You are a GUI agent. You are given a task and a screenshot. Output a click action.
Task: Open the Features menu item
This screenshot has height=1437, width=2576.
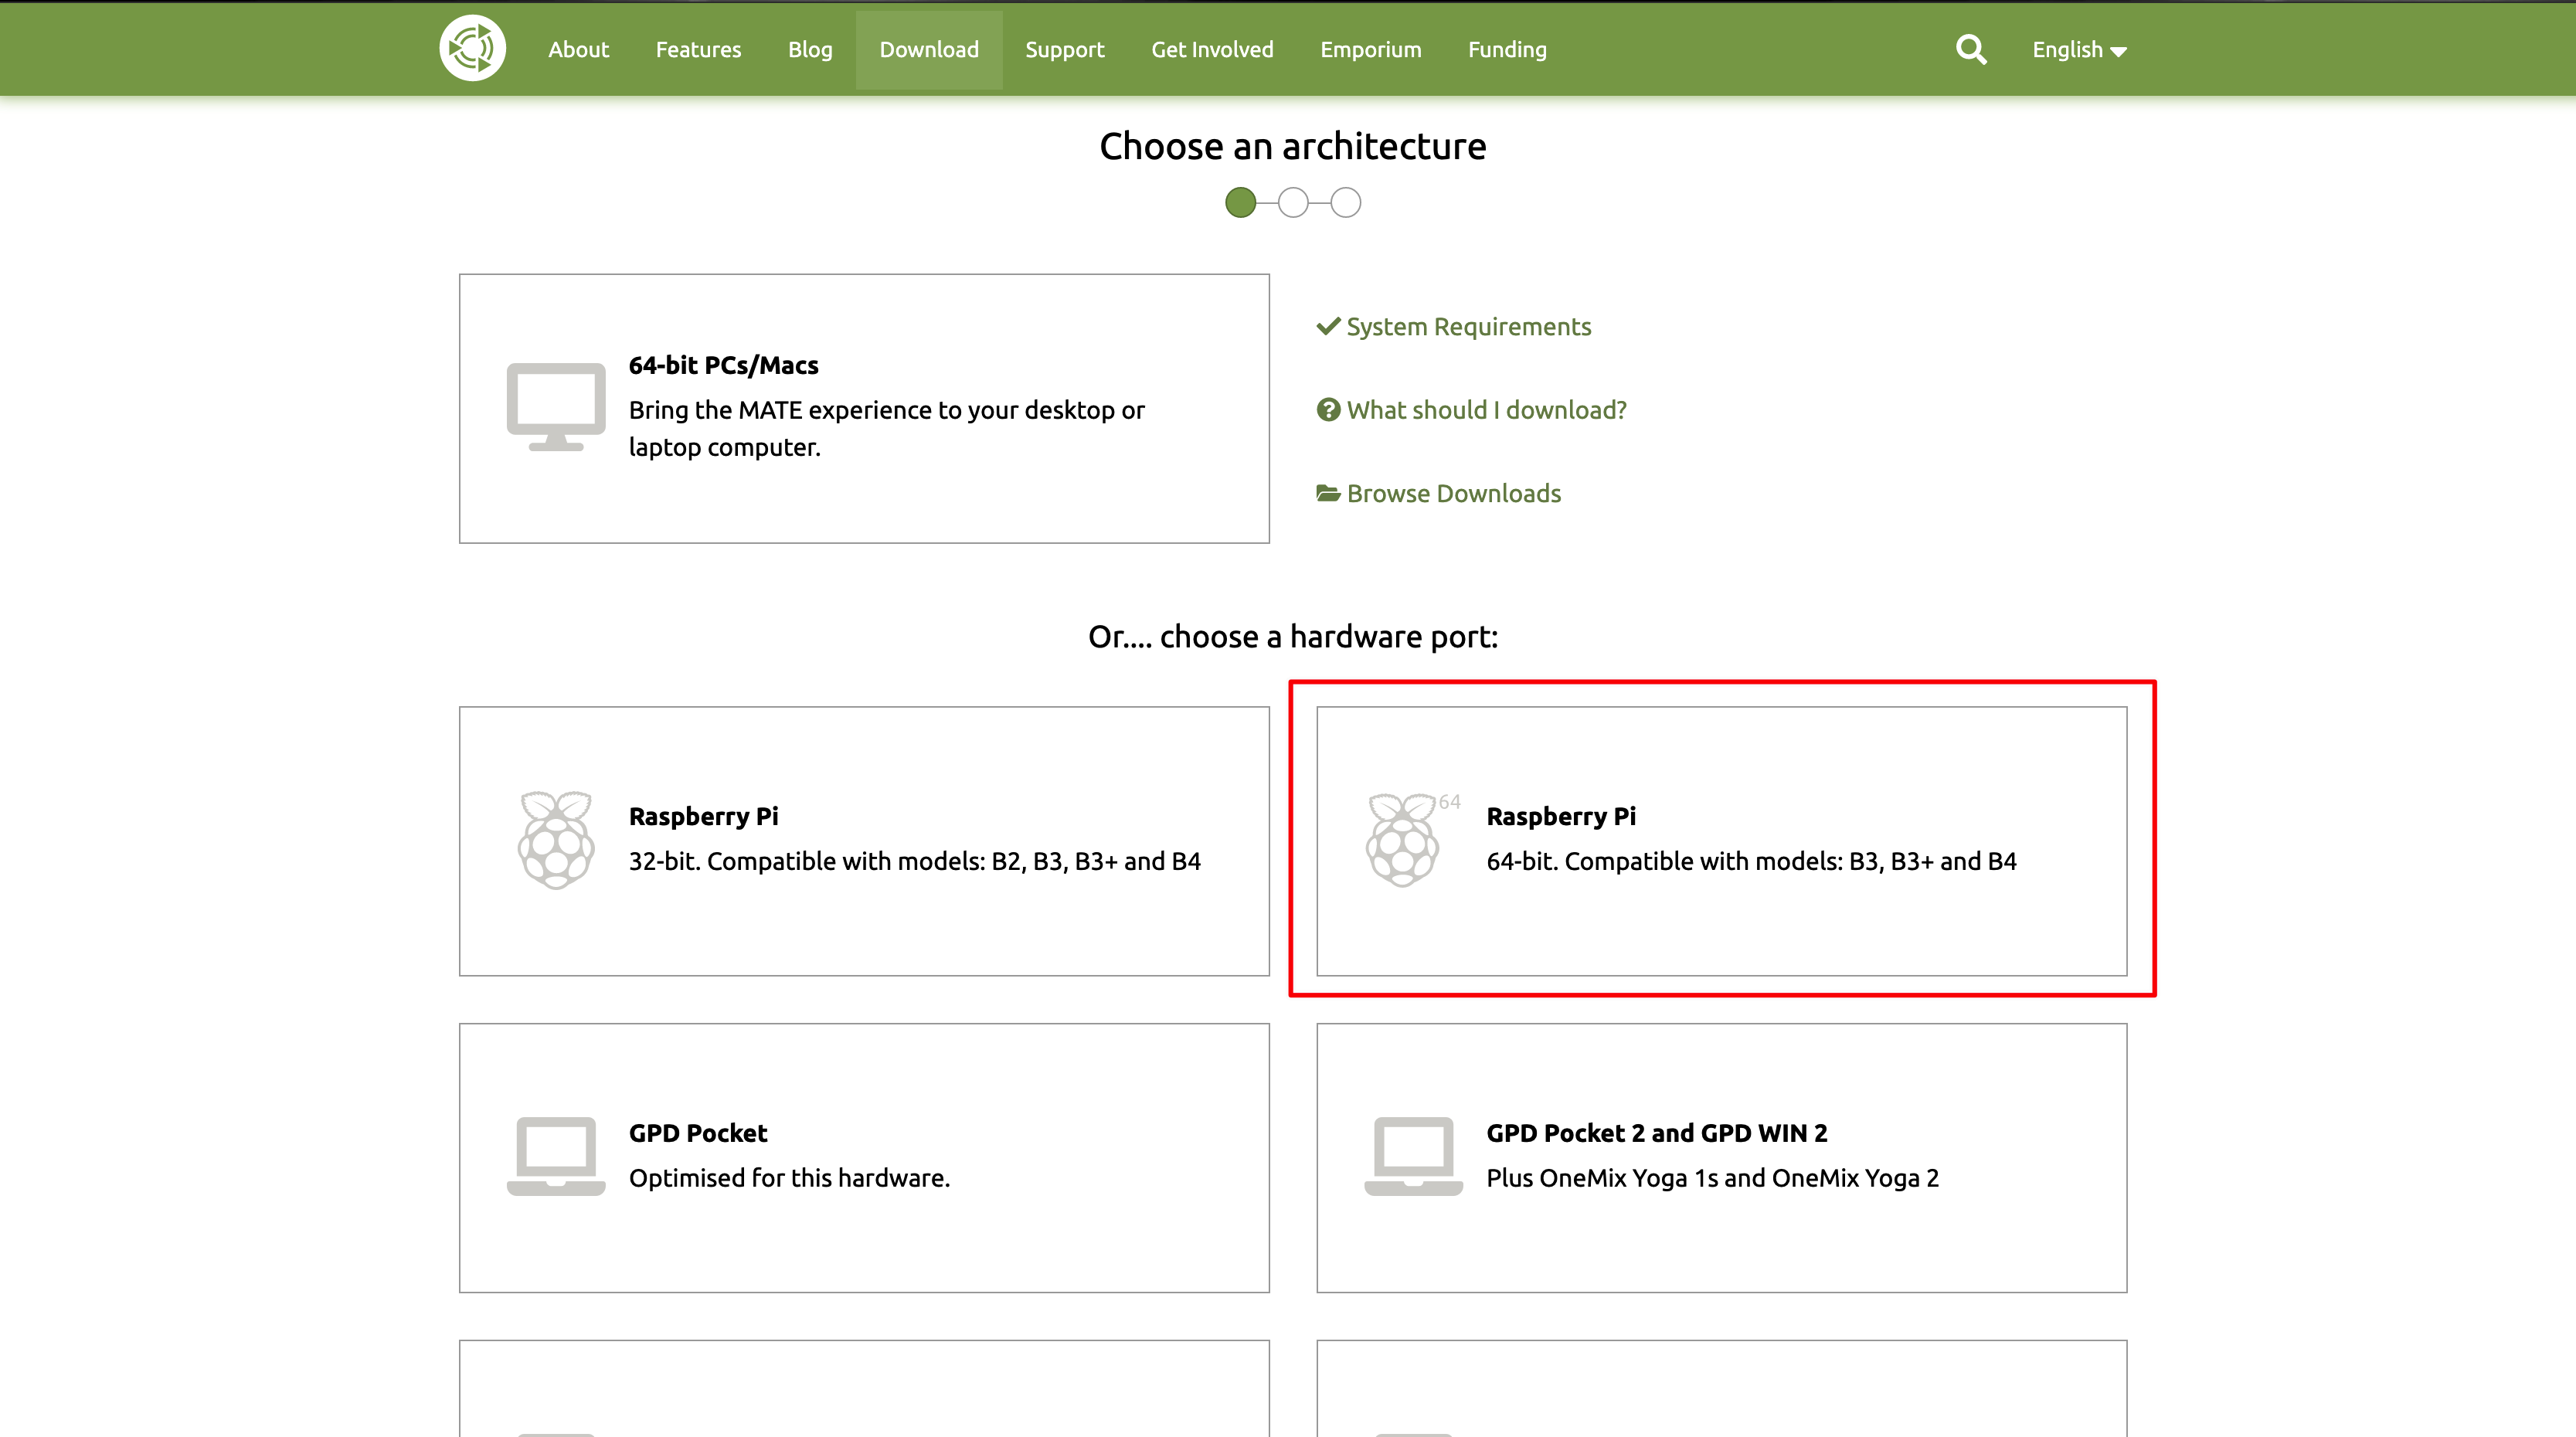(698, 50)
